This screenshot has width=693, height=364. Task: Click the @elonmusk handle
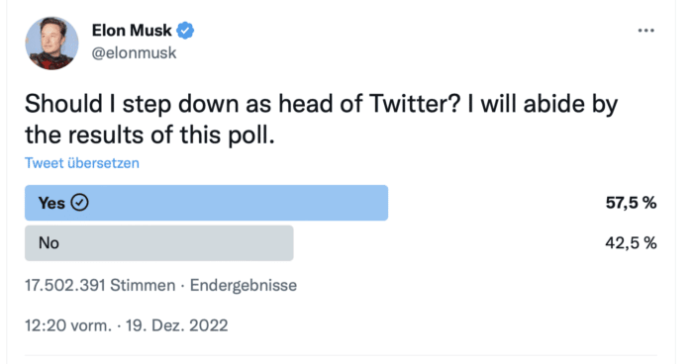click(134, 53)
